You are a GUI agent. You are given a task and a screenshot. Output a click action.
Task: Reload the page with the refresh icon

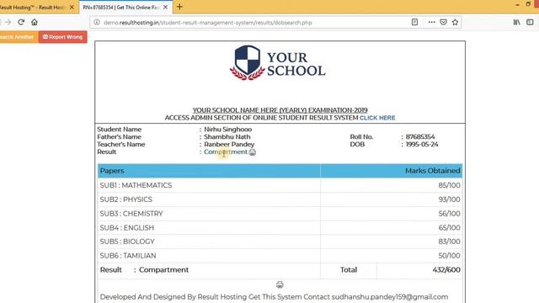(x=21, y=23)
